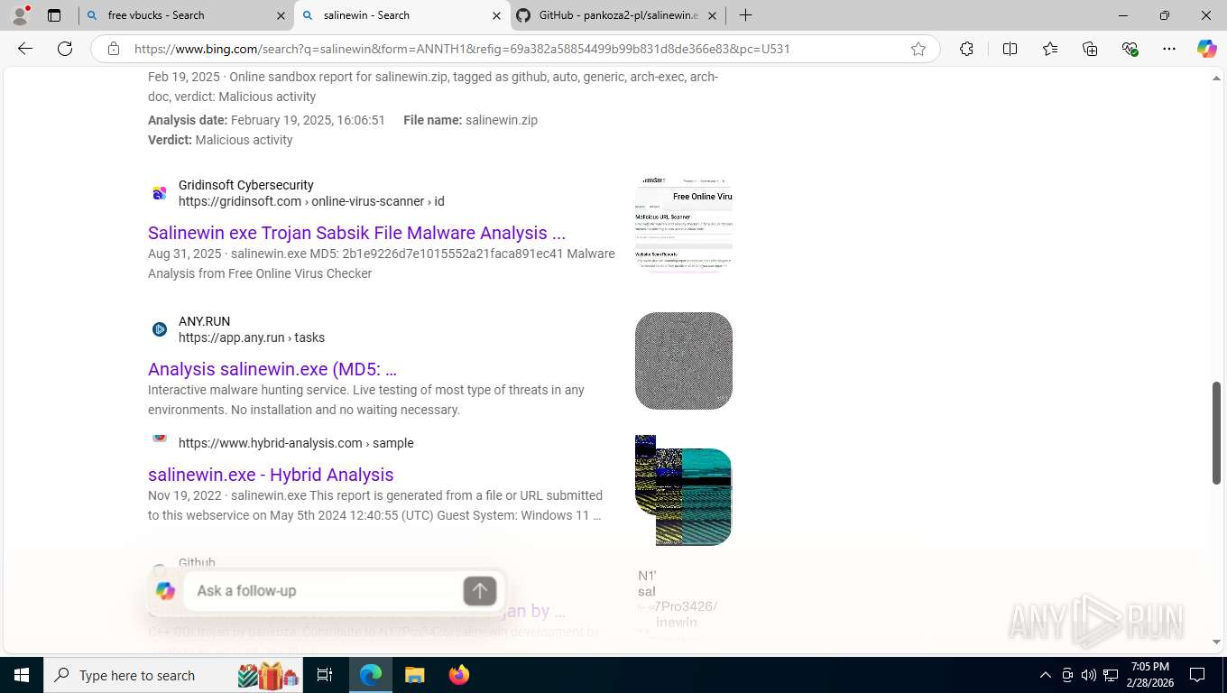The image size is (1227, 693).
Task: Click the page scrollbar thumb
Action: pos(1216,433)
